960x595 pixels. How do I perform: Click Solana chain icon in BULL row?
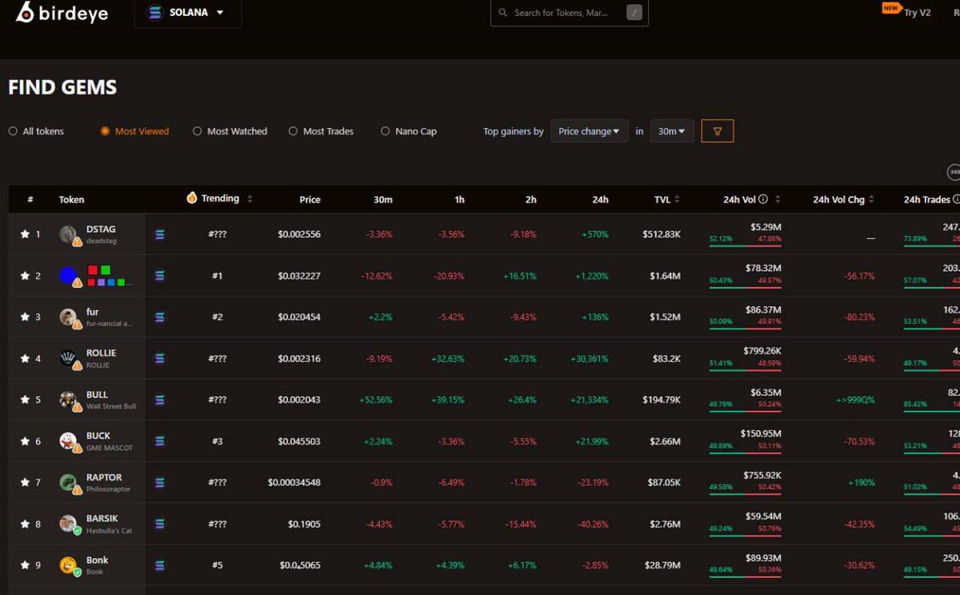[159, 400]
